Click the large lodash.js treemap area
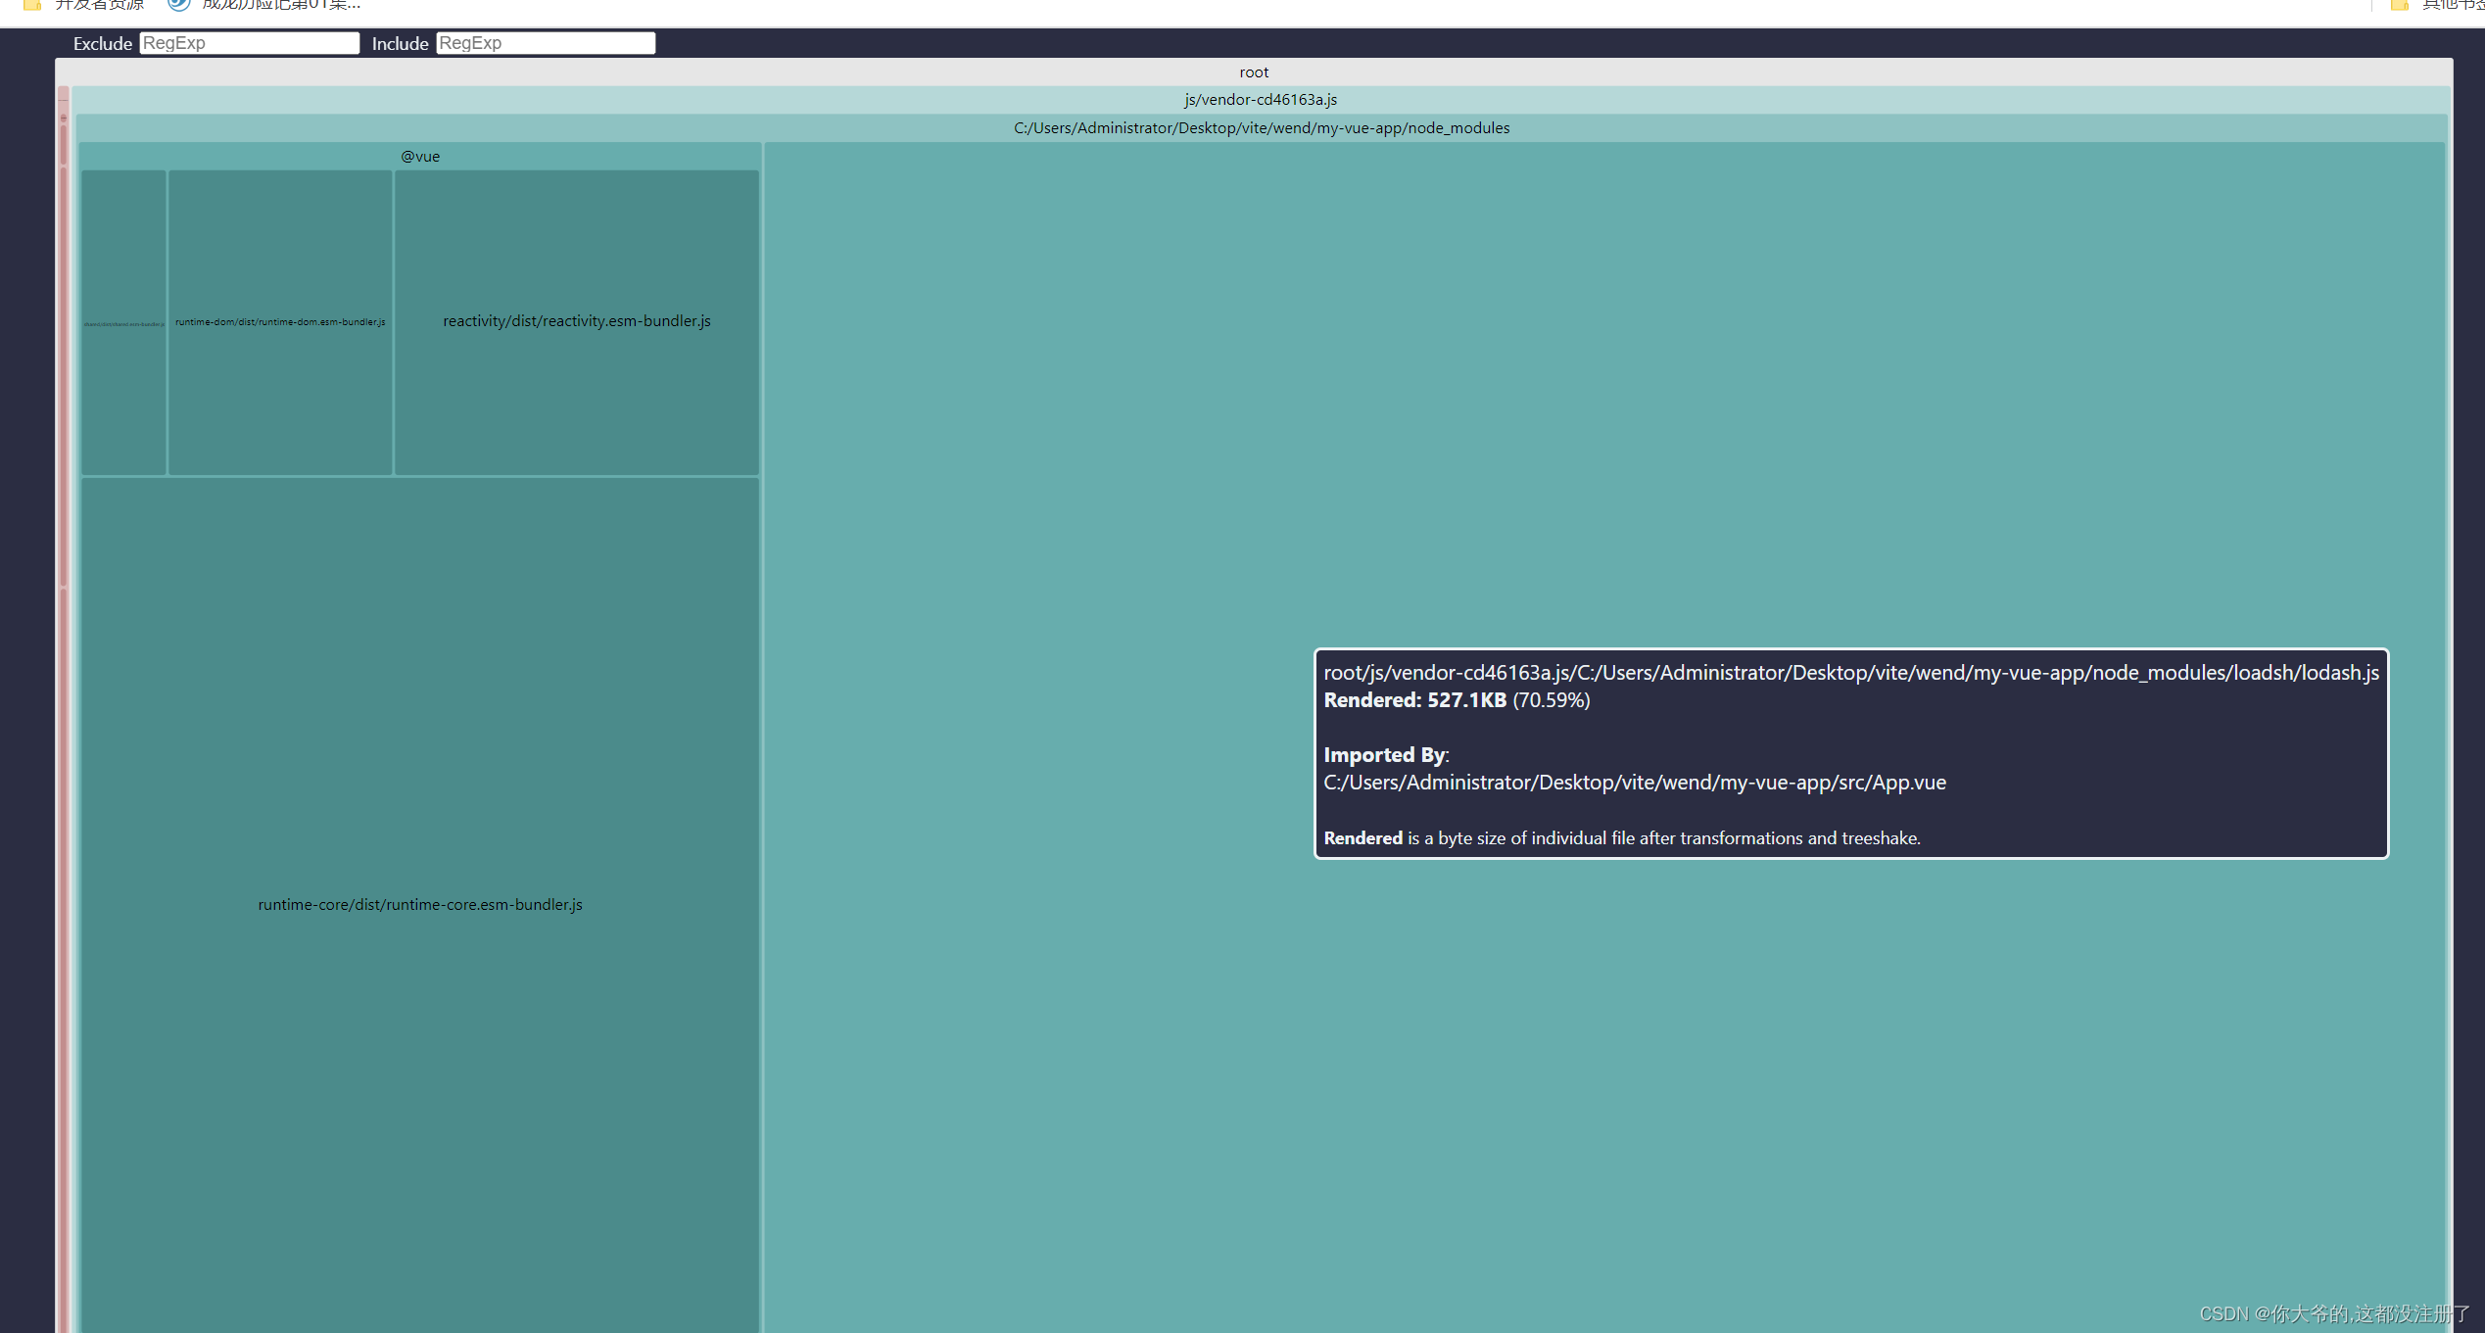Screen dimensions: 2485x1333 pos(1077,441)
